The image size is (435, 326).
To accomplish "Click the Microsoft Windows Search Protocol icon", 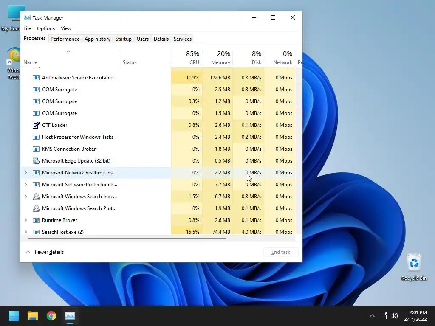I will pyautogui.click(x=36, y=208).
